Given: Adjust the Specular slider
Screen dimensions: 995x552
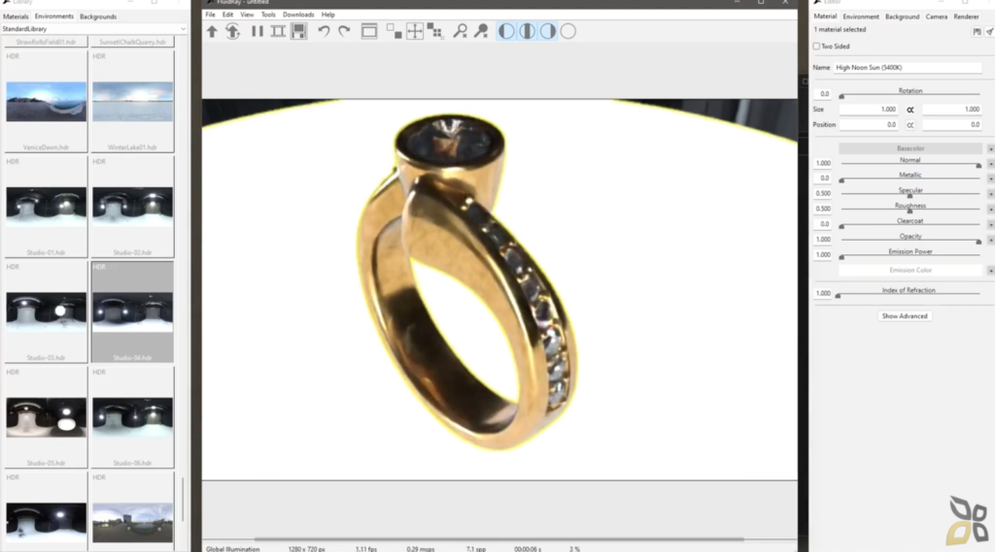Looking at the screenshot, I should (x=909, y=196).
